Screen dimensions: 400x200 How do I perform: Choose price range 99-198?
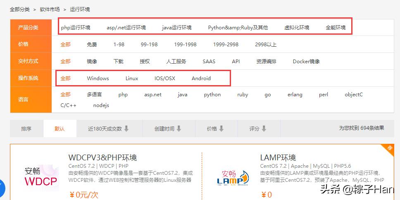[x=149, y=44]
